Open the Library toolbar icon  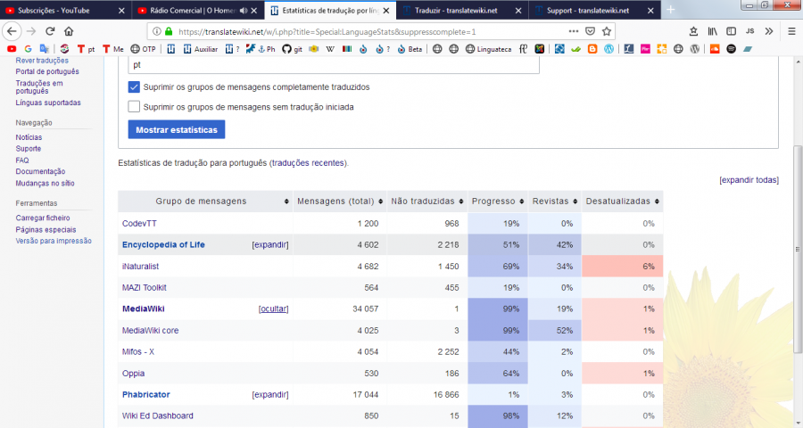712,31
